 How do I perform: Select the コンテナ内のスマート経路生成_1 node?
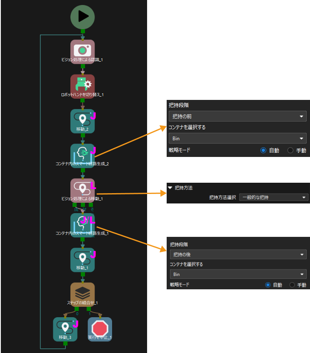(x=82, y=225)
